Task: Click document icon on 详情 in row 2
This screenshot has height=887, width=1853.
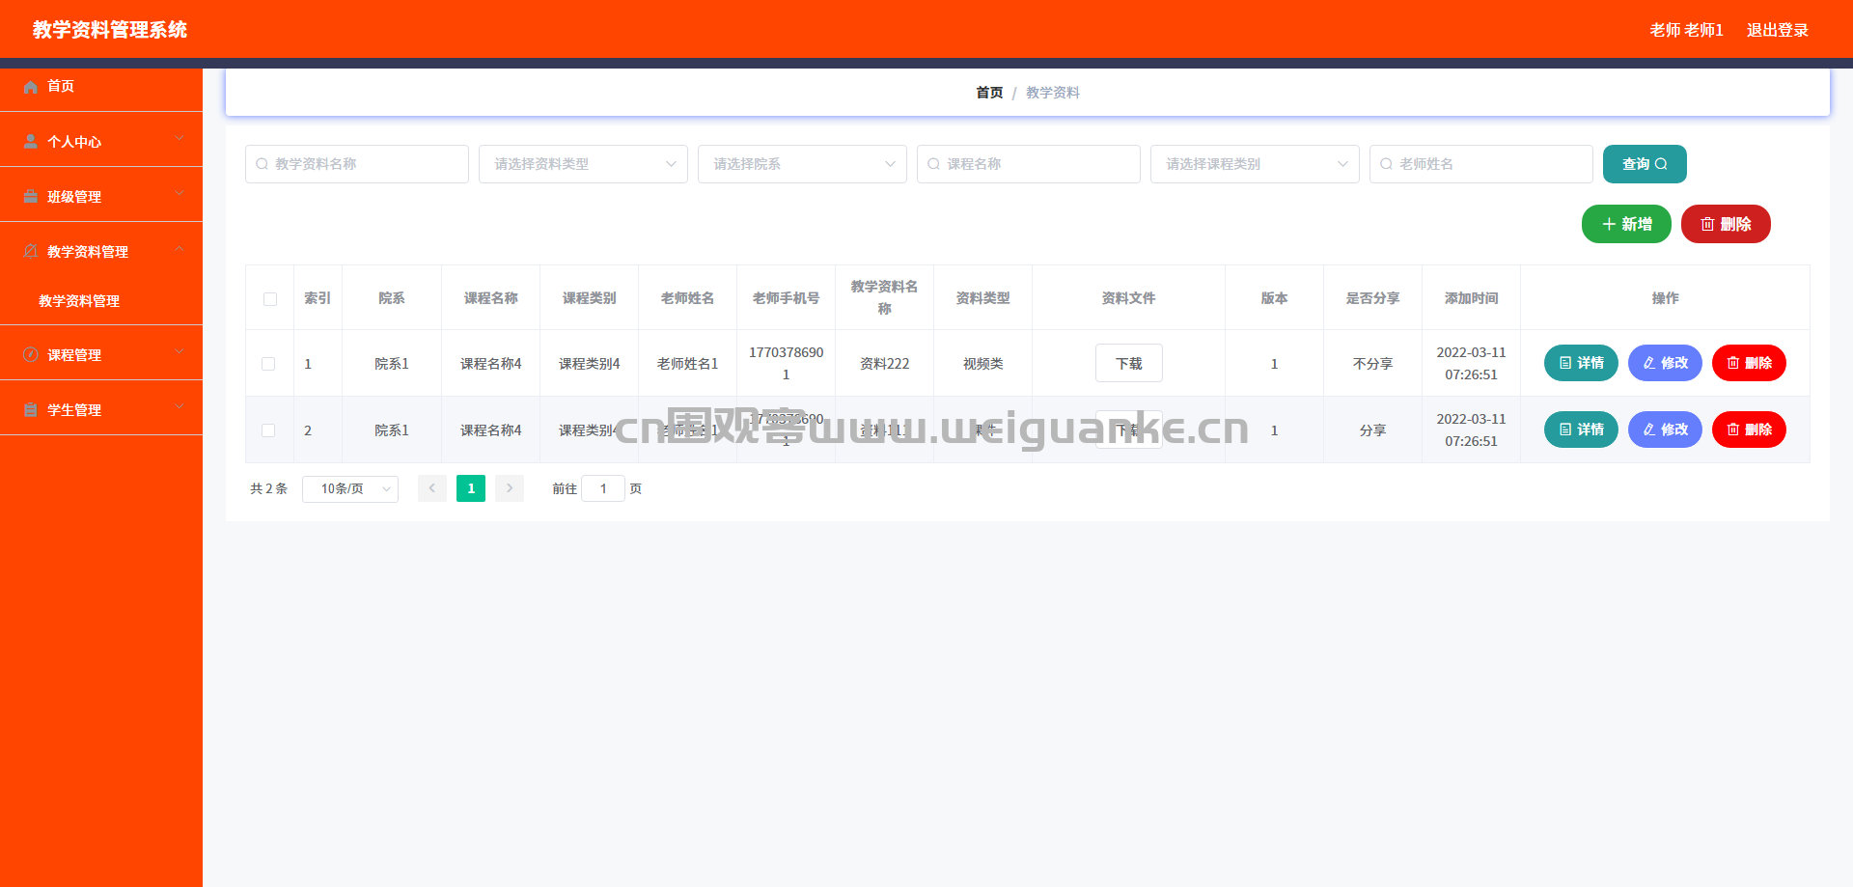Action: point(1565,430)
